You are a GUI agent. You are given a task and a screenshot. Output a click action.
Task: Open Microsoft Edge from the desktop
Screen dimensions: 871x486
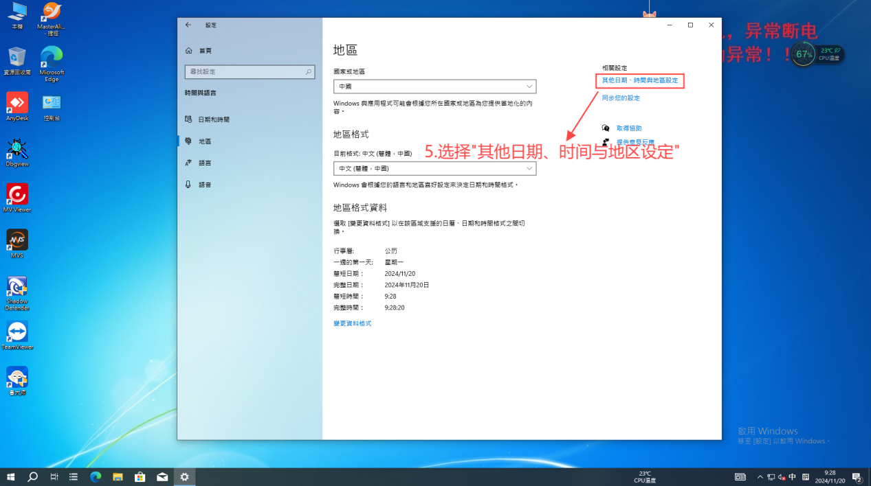tap(52, 58)
